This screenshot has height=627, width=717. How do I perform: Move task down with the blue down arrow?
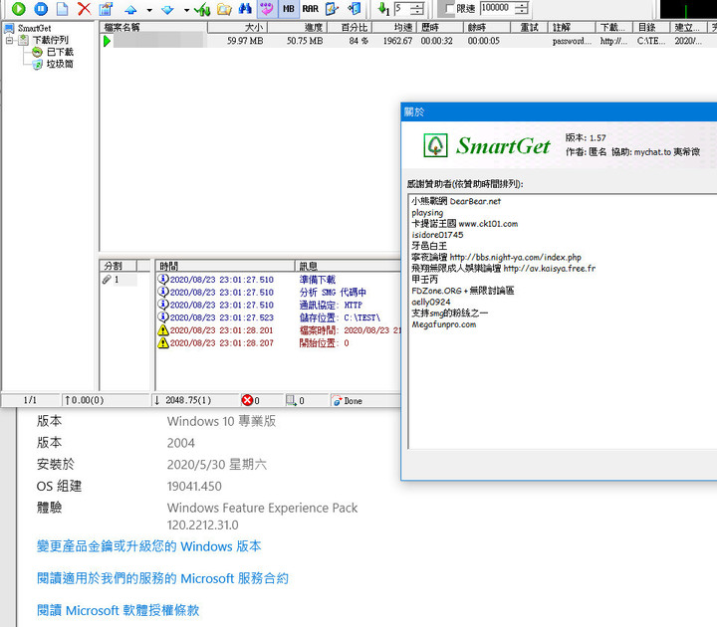(168, 10)
